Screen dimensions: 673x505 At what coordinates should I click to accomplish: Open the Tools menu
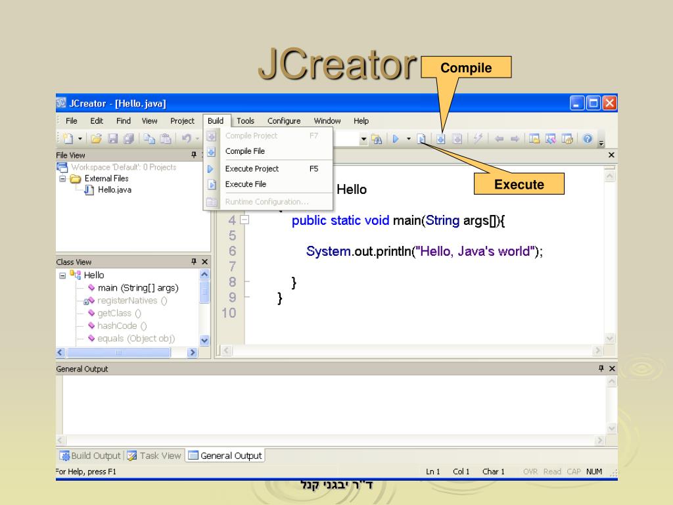[x=246, y=121]
